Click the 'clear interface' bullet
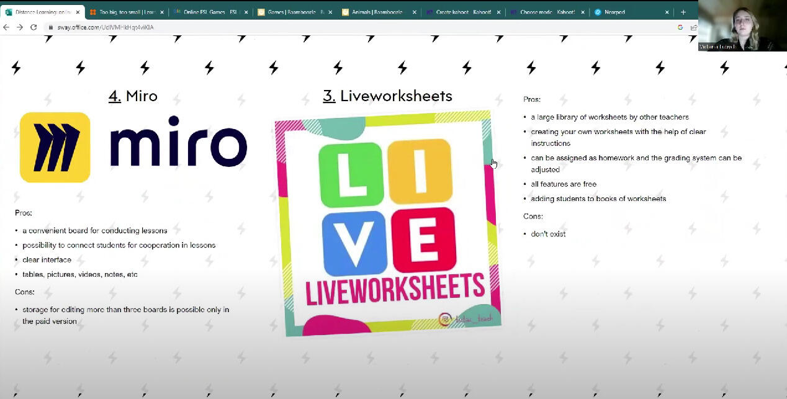The height and width of the screenshot is (399, 787). click(47, 260)
